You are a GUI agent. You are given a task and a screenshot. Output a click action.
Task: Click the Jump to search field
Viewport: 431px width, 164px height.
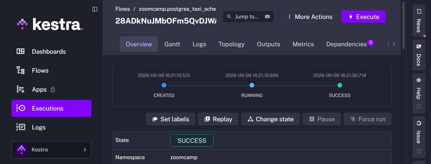click(x=248, y=17)
